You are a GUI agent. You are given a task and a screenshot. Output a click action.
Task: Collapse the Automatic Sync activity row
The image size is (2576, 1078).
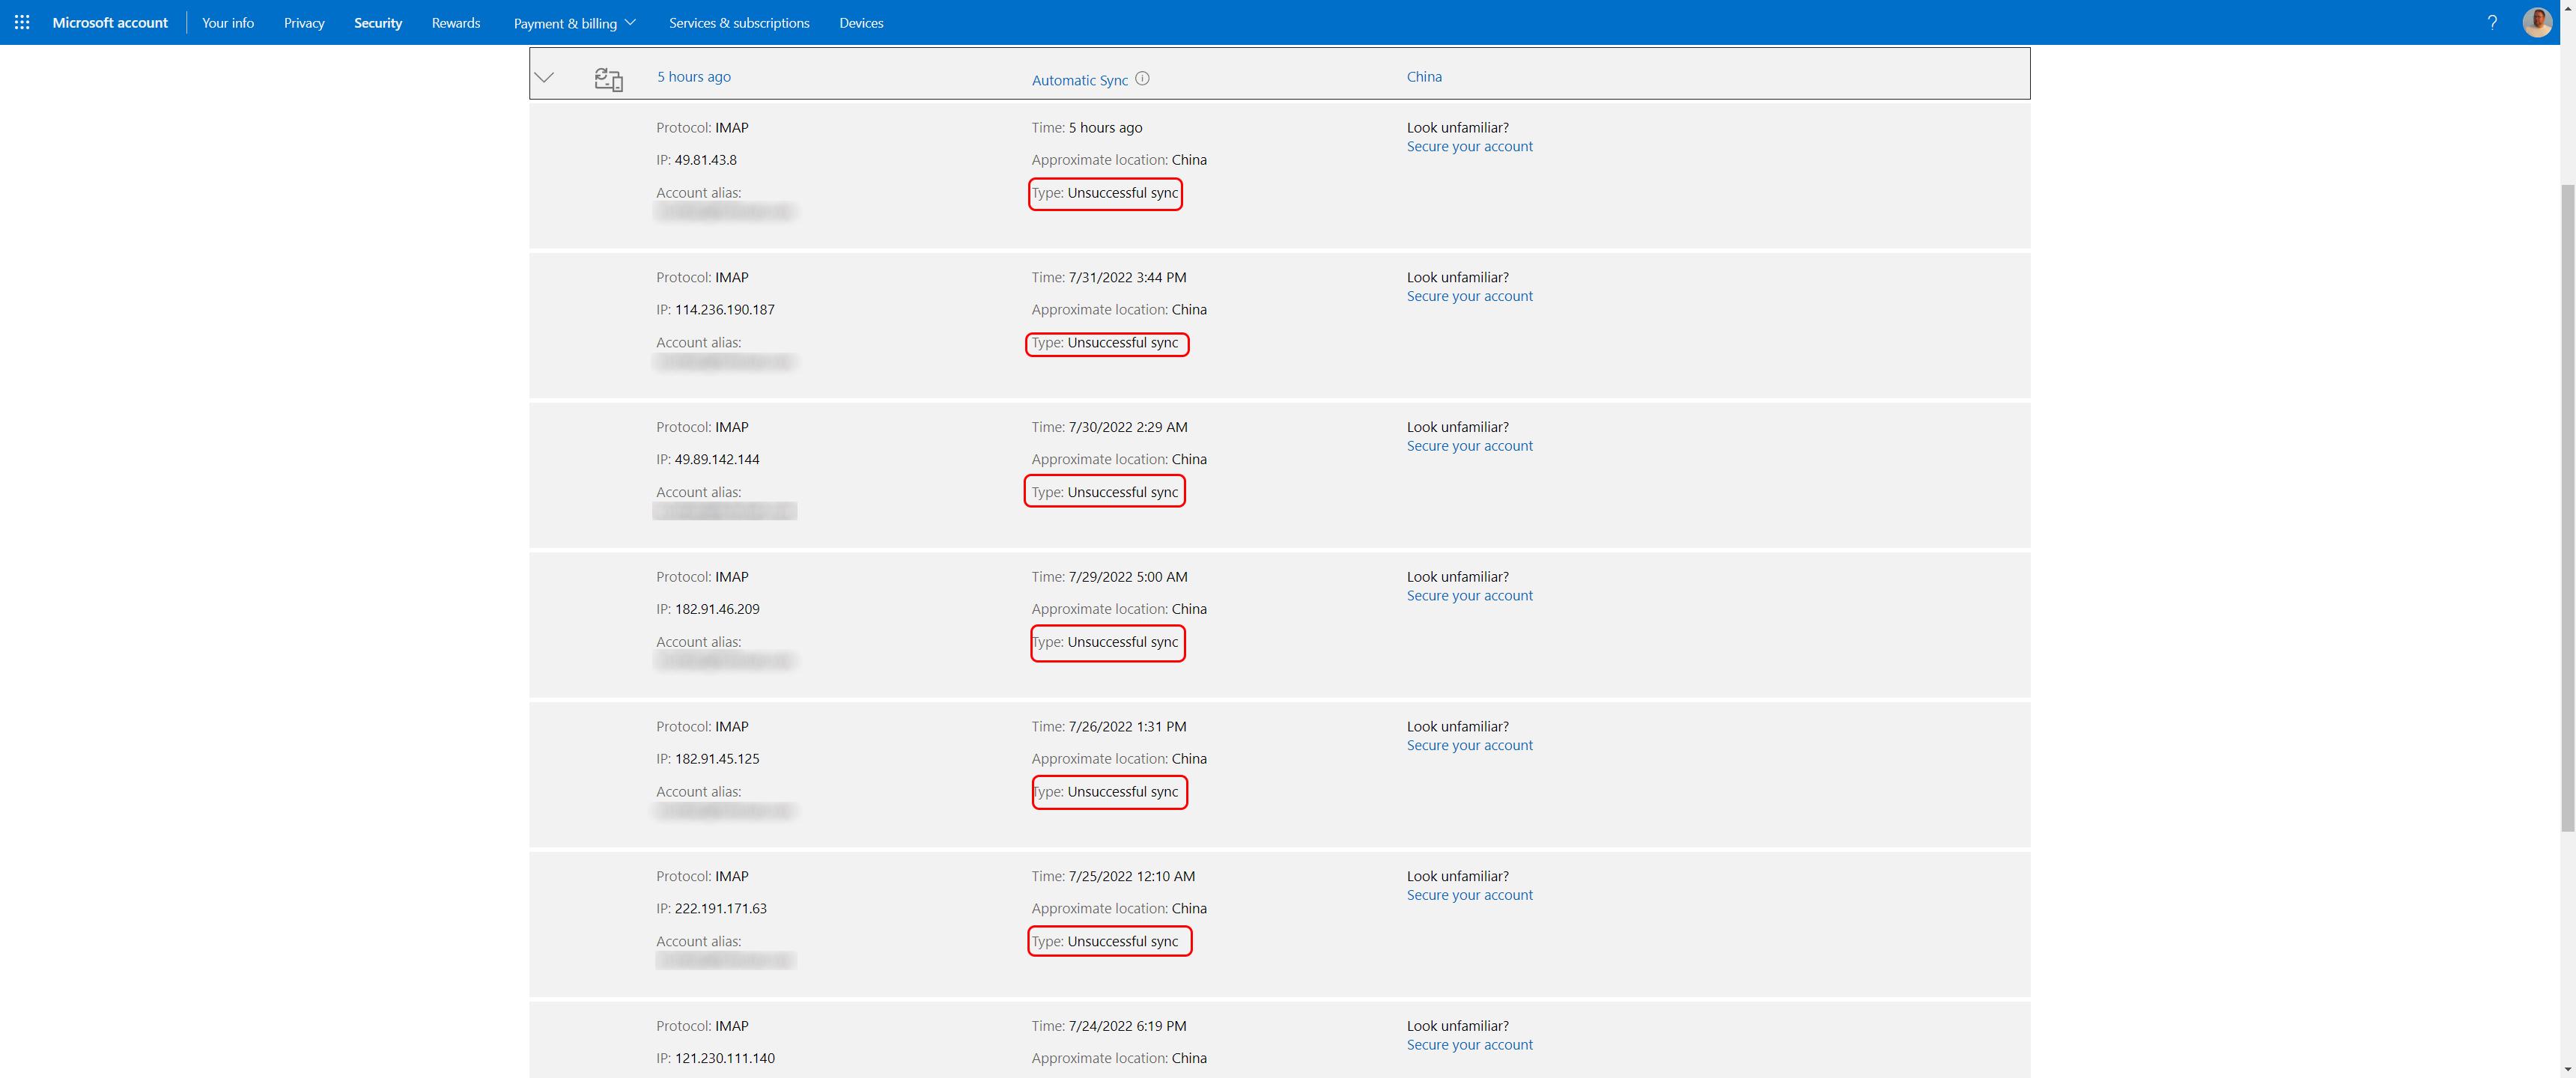(544, 77)
